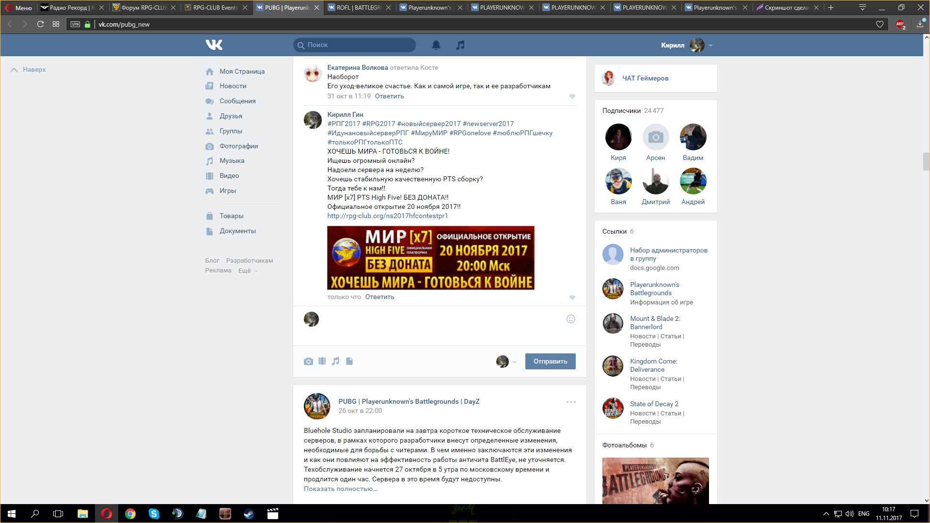Open Новости in sidebar
The height and width of the screenshot is (523, 930).
(x=233, y=86)
